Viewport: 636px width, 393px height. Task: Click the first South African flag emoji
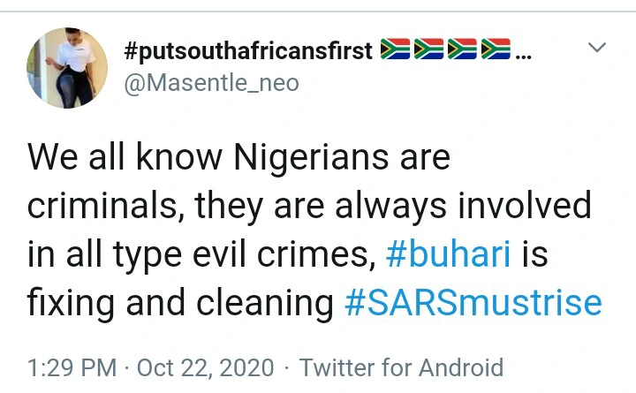pyautogui.click(x=396, y=49)
